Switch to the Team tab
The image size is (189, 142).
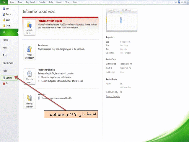75,2
